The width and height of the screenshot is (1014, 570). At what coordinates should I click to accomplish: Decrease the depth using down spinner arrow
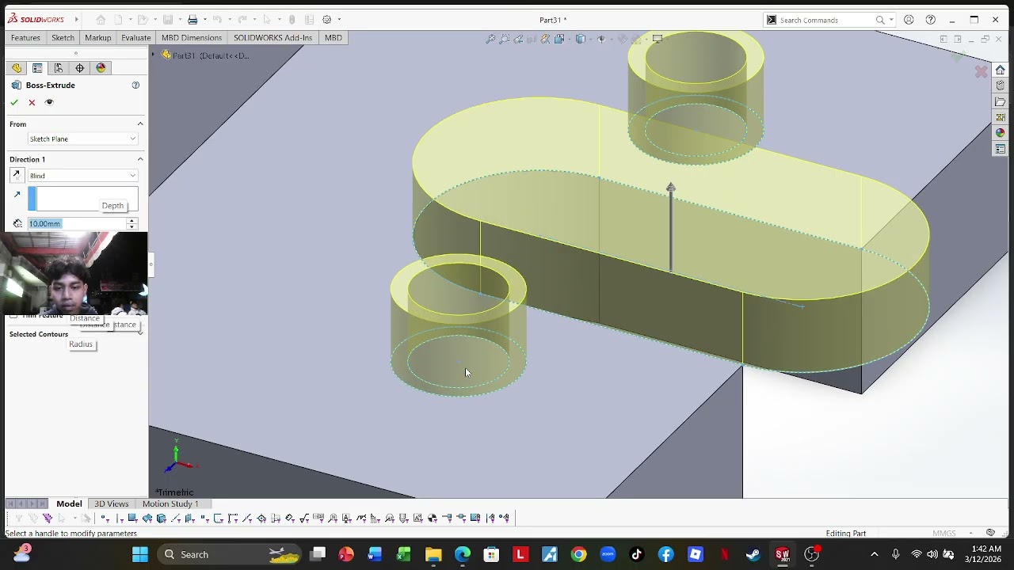point(132,227)
